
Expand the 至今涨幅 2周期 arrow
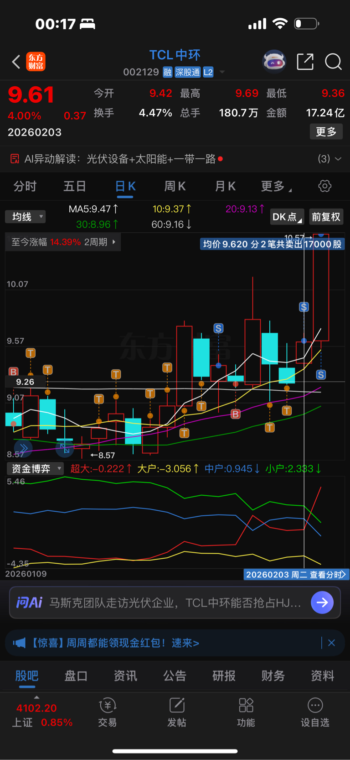[114, 242]
